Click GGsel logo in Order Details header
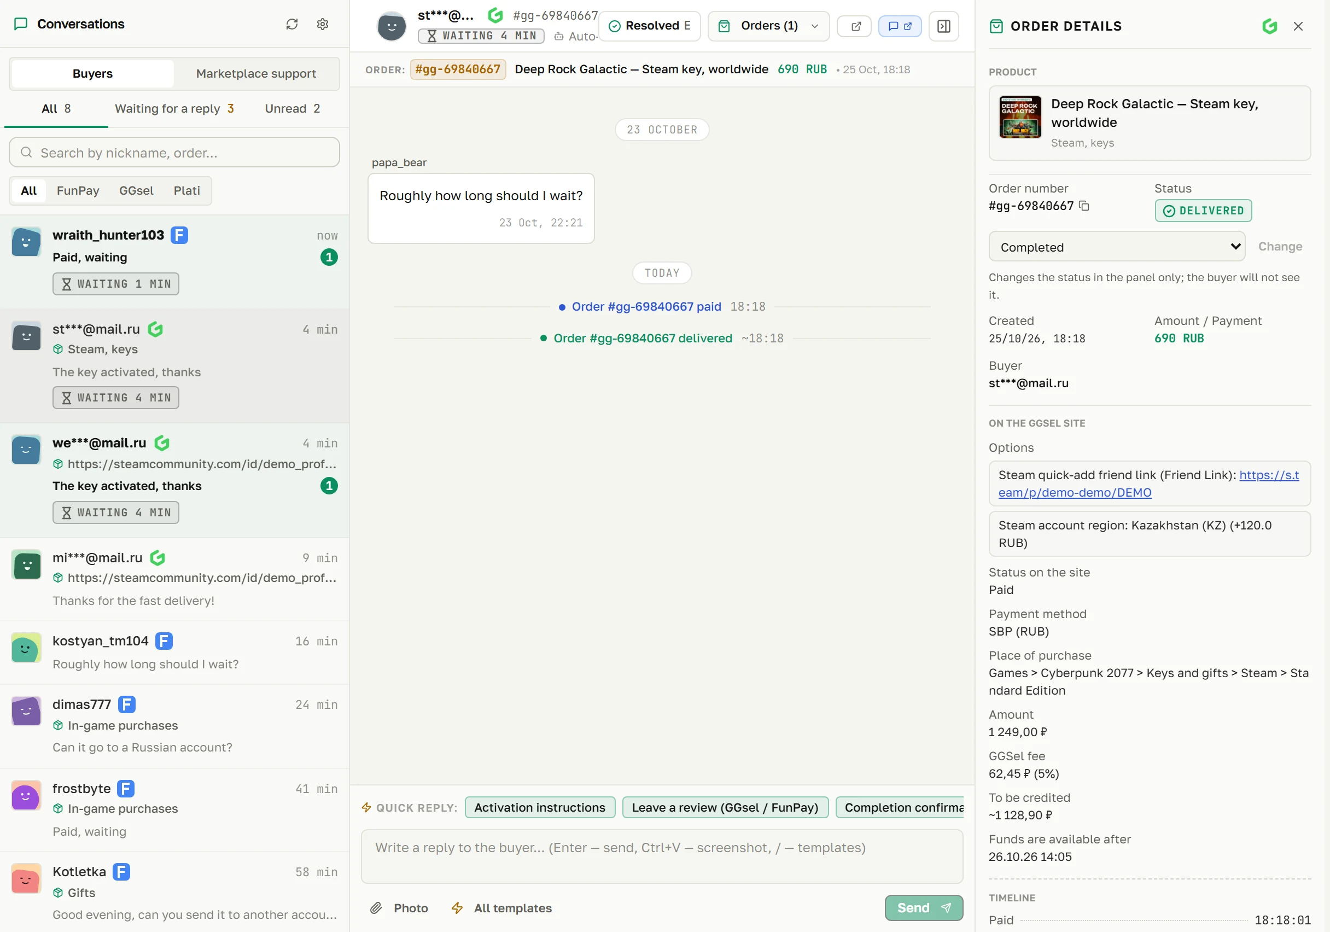 pos(1269,26)
